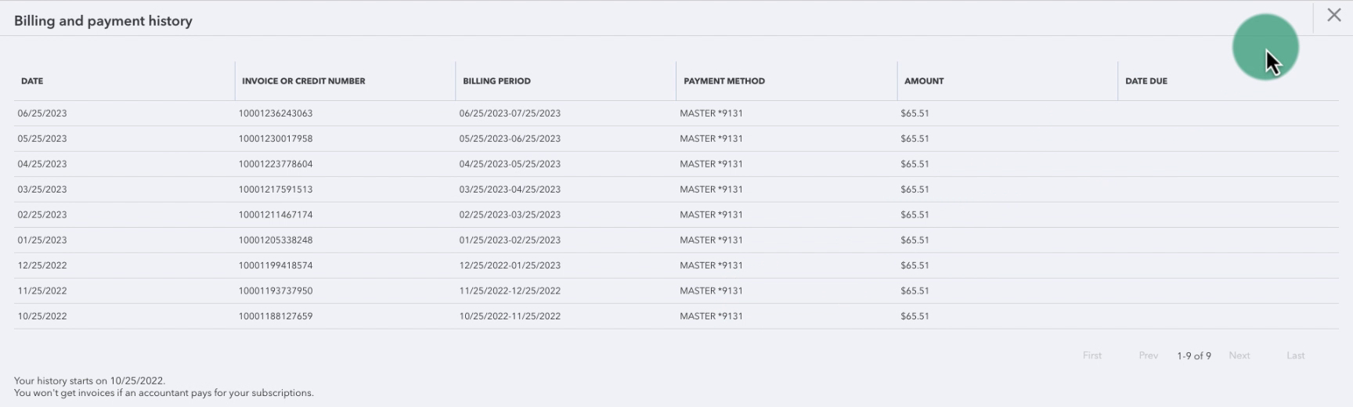The image size is (1353, 407).
Task: Click billing period 03/25/2023-04/25/2023
Action: point(510,189)
